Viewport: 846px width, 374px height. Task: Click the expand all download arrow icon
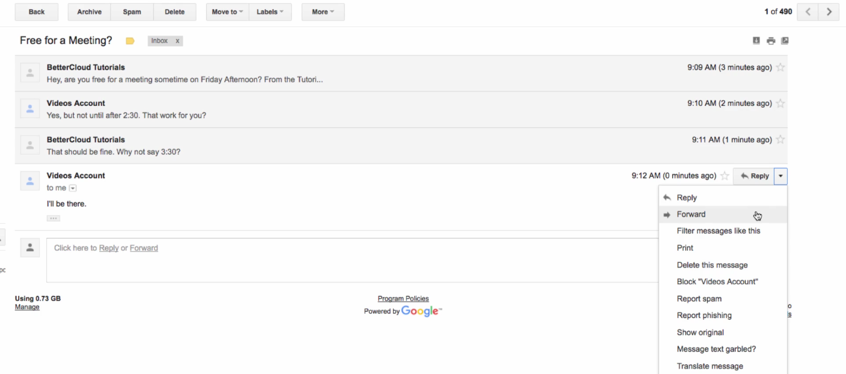tap(756, 41)
